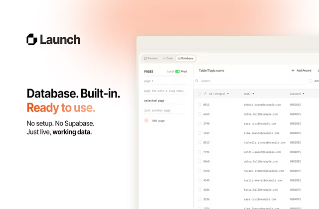Click email sara.cruz@example.com in row 3536
This screenshot has width=319, height=209.
pyautogui.click(x=260, y=199)
